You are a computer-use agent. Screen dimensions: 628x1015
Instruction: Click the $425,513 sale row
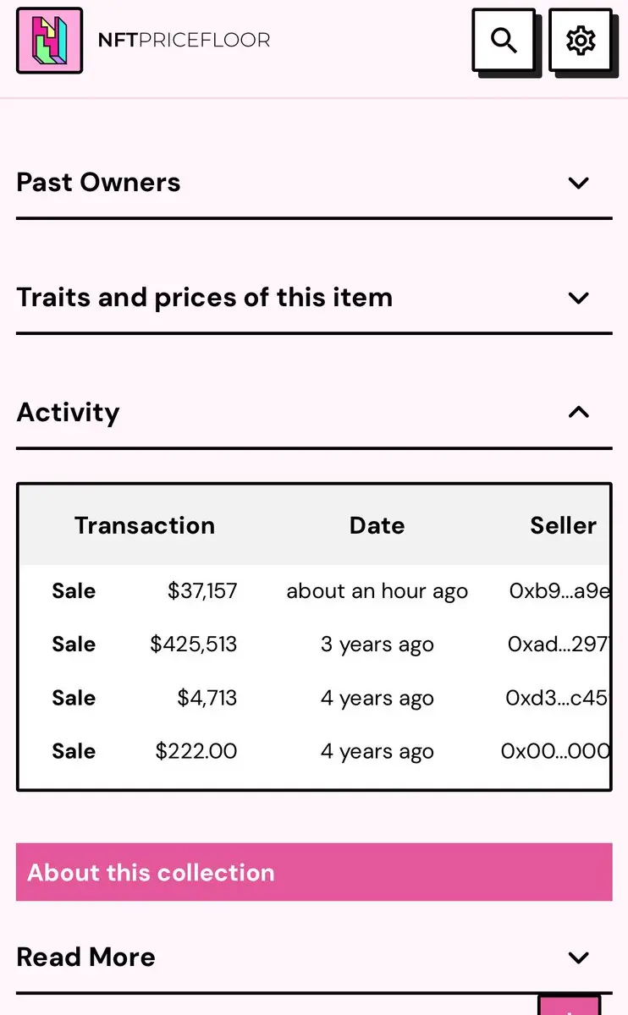pyautogui.click(x=314, y=645)
